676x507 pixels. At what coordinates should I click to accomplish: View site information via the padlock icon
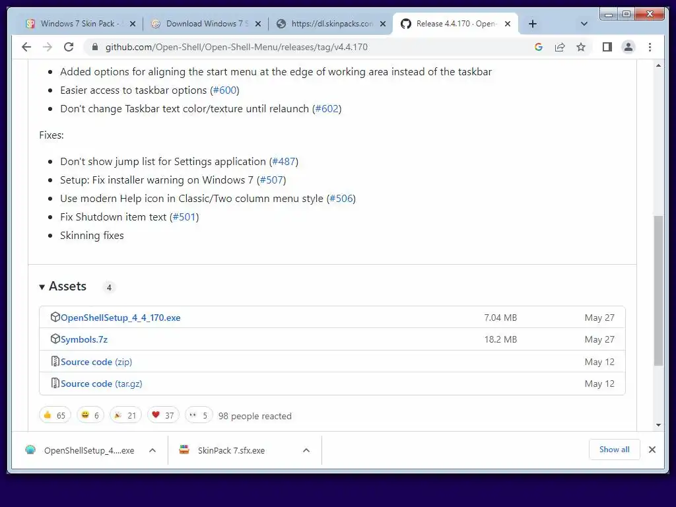95,47
